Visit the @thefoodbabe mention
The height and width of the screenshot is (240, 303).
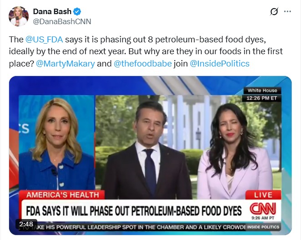click(142, 64)
